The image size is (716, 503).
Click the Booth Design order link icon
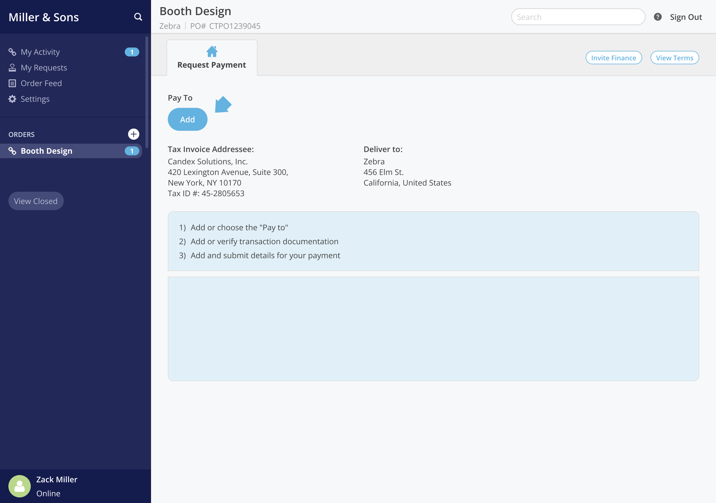(x=12, y=151)
